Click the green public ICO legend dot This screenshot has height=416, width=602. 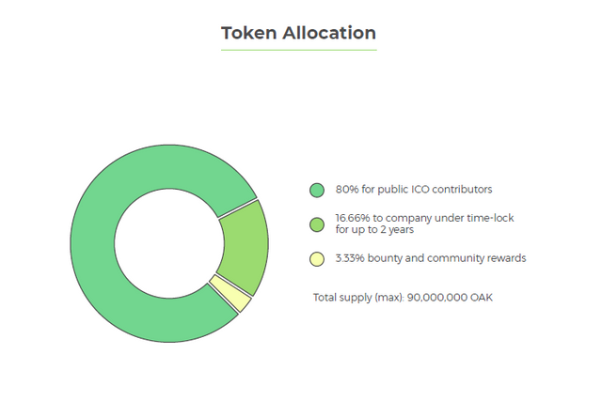tap(317, 191)
